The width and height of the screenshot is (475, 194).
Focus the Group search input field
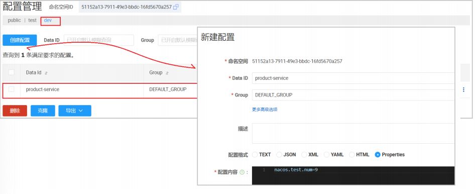[178, 40]
